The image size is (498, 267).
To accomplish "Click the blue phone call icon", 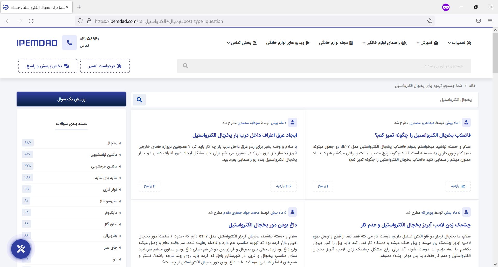I will [x=70, y=43].
